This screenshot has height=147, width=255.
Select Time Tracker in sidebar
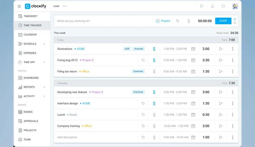point(32,26)
